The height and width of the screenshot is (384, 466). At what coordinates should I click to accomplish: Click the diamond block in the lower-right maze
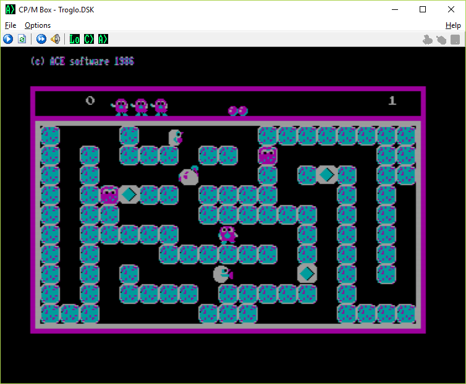tap(307, 274)
